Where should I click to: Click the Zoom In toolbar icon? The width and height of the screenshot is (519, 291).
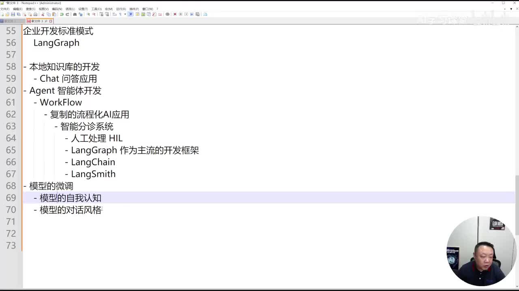click(88, 14)
